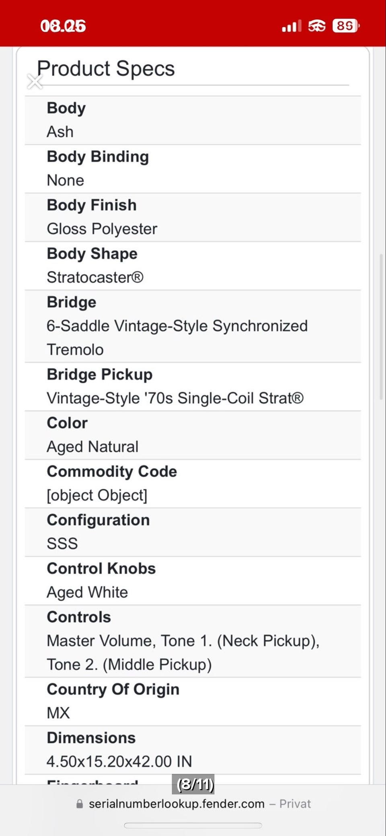The width and height of the screenshot is (386, 836).
Task: Select the Country Of Origin MX row
Action: pyautogui.click(x=193, y=701)
